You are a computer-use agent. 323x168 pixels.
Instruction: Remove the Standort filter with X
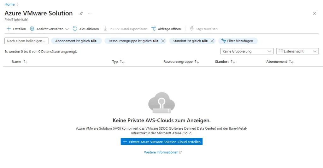pos(212,41)
